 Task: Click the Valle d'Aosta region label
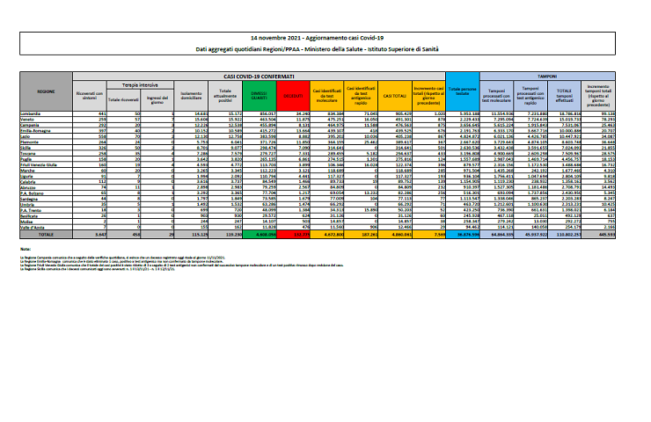pyautogui.click(x=46, y=227)
